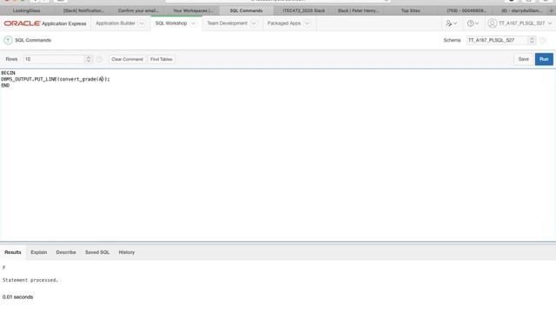Image resolution: width=556 pixels, height=312 pixels.
Task: Open the Team Development menu
Action: point(227,23)
